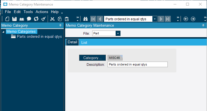The image size is (207, 111).
Task: Open the Help menu
Action: (55, 12)
